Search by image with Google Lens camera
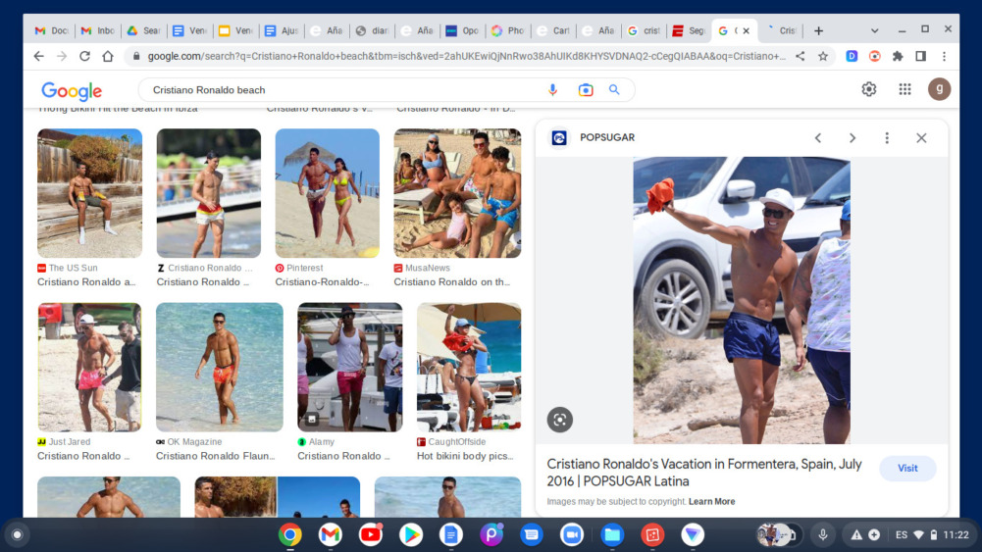 tap(586, 90)
